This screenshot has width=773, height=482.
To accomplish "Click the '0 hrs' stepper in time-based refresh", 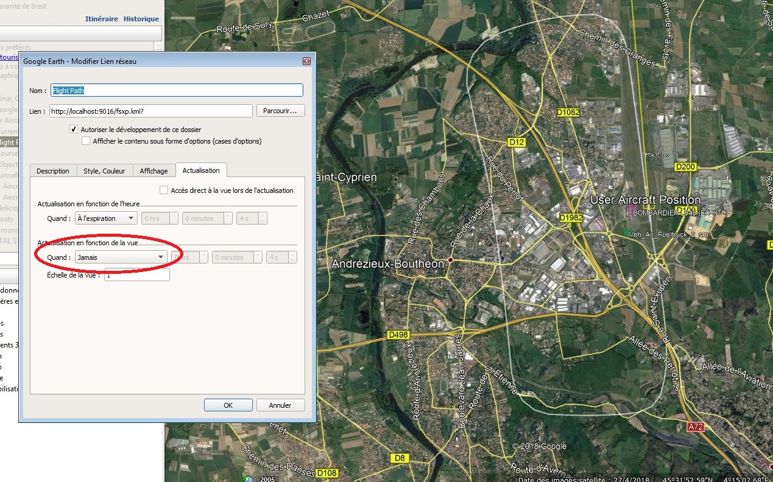I will coord(160,218).
